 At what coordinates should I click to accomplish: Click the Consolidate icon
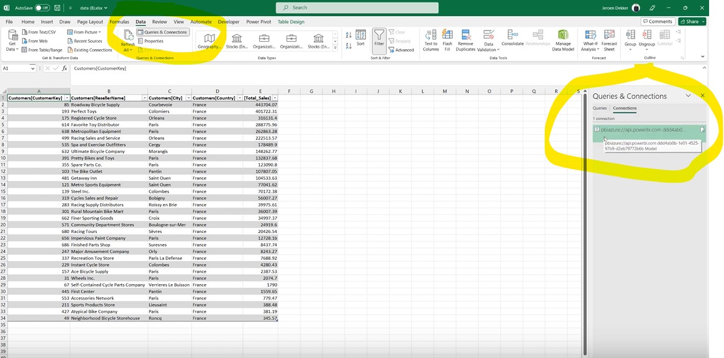tap(512, 37)
